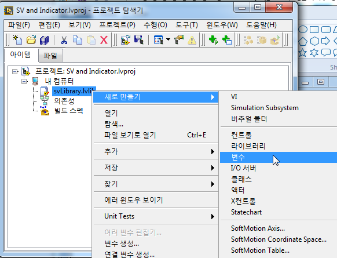
Task: Choose SoftMotion Coordinate Space... in submenu
Action: (279, 239)
